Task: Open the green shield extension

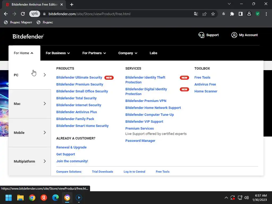Action: coord(258,14)
